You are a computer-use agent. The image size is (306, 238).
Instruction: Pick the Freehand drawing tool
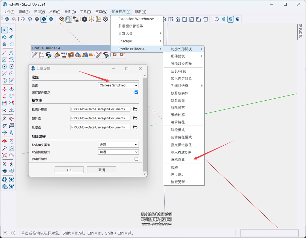coord(11,53)
